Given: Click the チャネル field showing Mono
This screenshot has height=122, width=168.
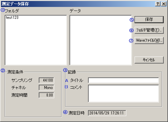Looking at the screenshot, I should tap(46, 88).
